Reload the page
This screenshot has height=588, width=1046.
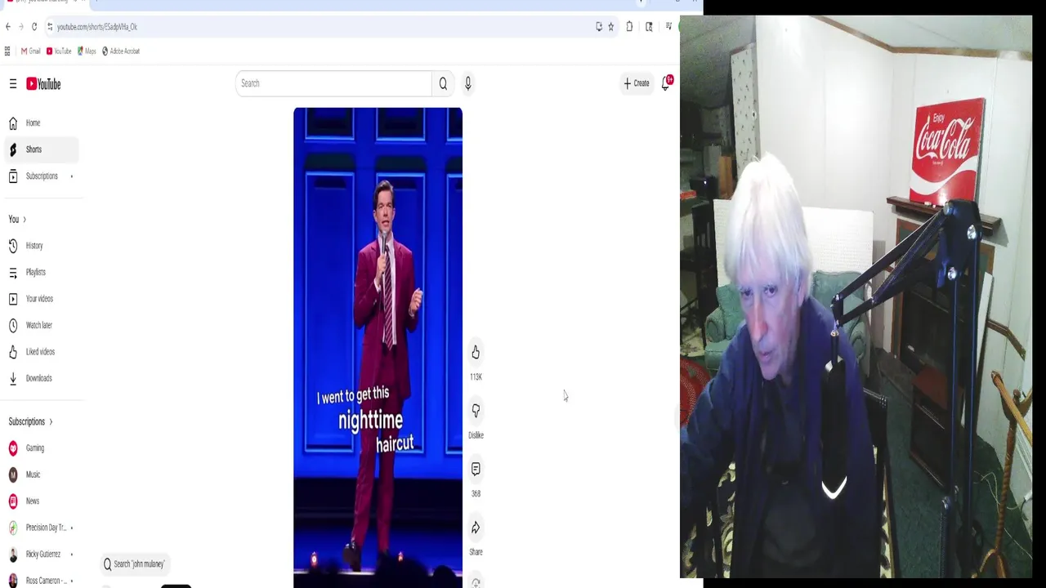pyautogui.click(x=34, y=27)
